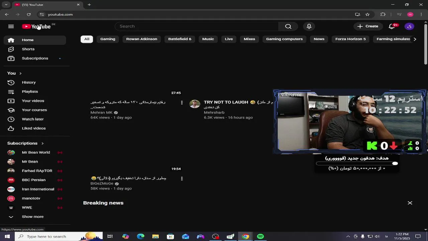Open Chrome media controls icon

point(399,14)
